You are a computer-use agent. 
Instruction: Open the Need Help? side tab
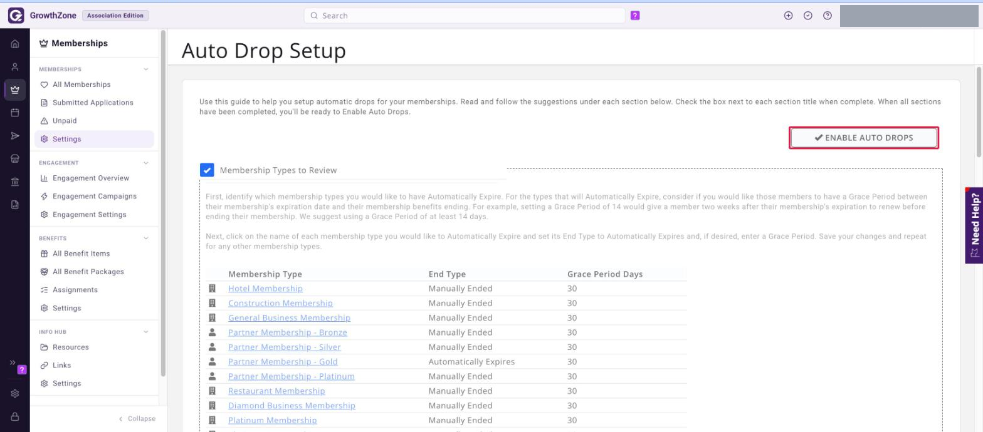tap(974, 225)
